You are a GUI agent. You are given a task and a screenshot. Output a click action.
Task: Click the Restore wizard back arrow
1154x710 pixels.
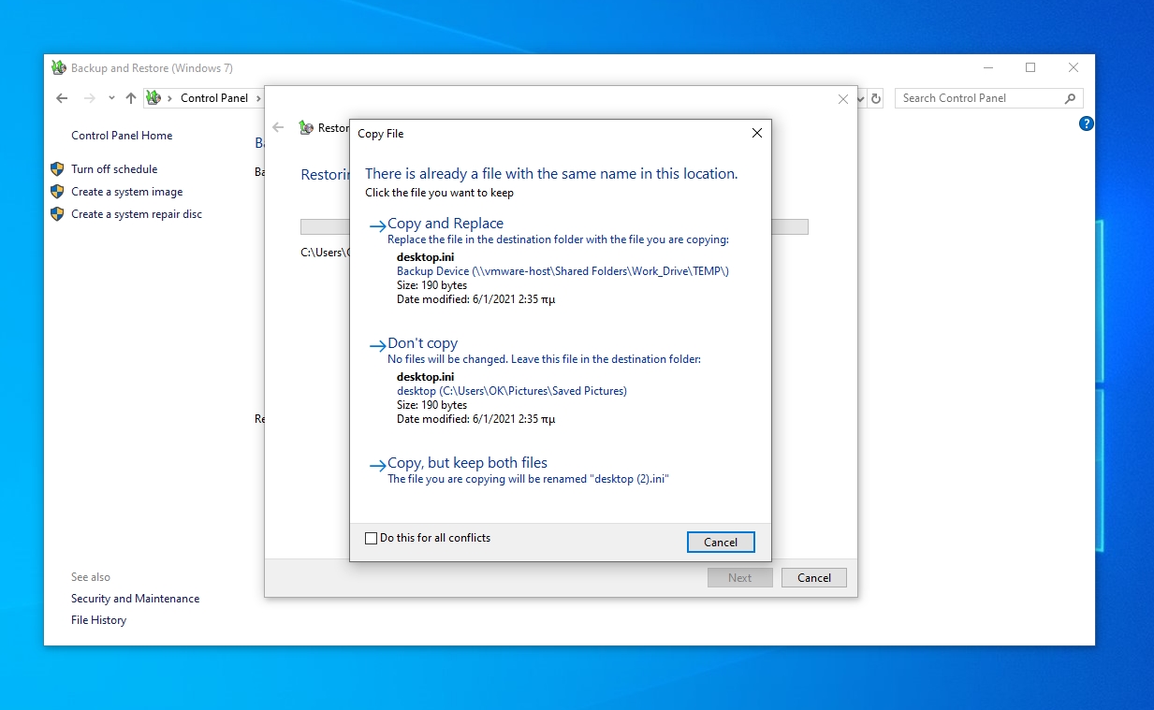[278, 127]
